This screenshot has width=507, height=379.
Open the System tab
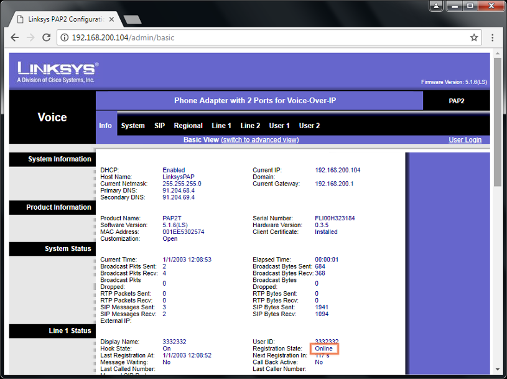(x=133, y=126)
